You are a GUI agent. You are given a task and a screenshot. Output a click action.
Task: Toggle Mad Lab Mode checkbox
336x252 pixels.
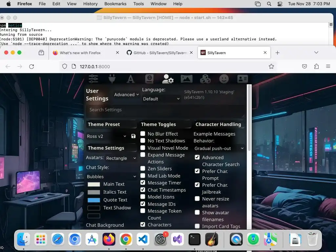143,176
